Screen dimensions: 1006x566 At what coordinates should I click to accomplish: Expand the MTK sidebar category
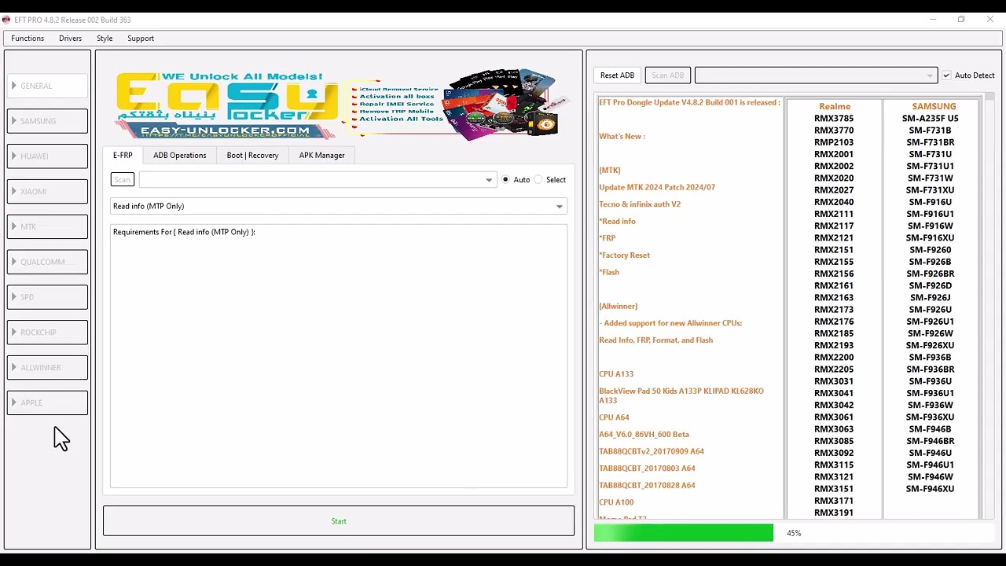(x=47, y=226)
